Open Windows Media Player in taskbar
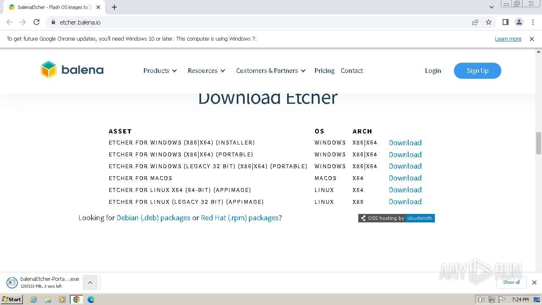The image size is (542, 305). pyautogui.click(x=62, y=299)
